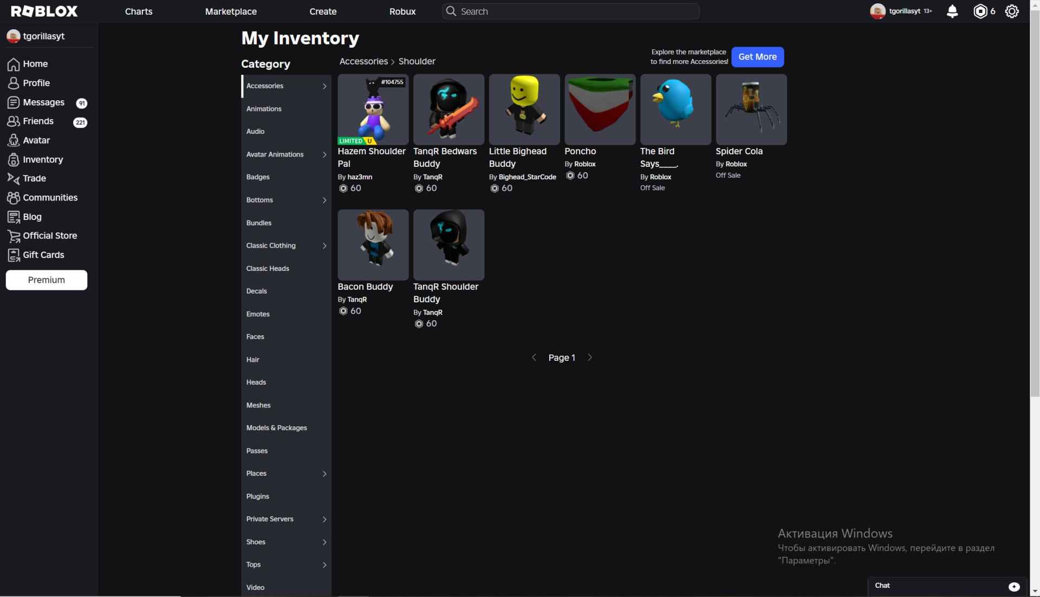Expand the Accessories category chevron
1040x597 pixels.
coord(324,86)
